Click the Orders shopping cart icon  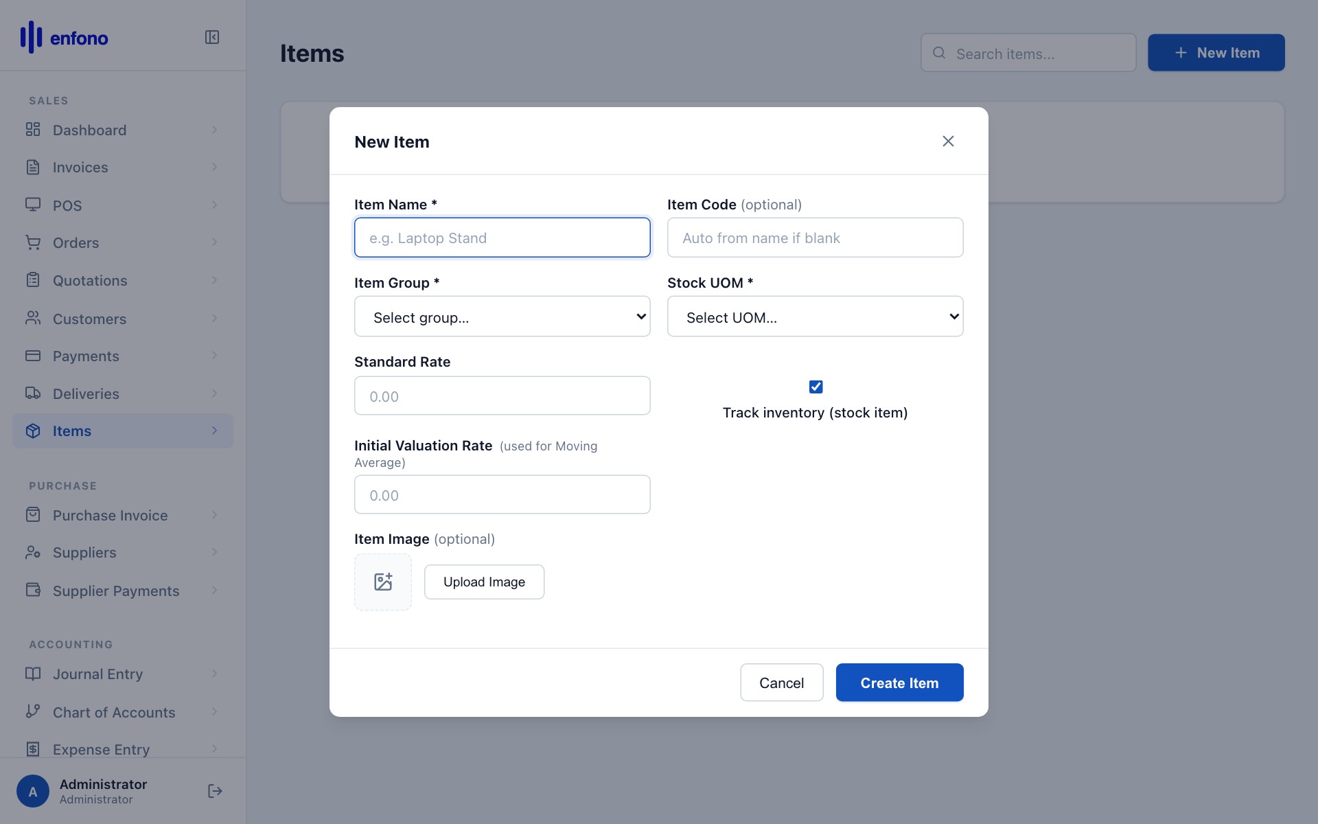34,242
